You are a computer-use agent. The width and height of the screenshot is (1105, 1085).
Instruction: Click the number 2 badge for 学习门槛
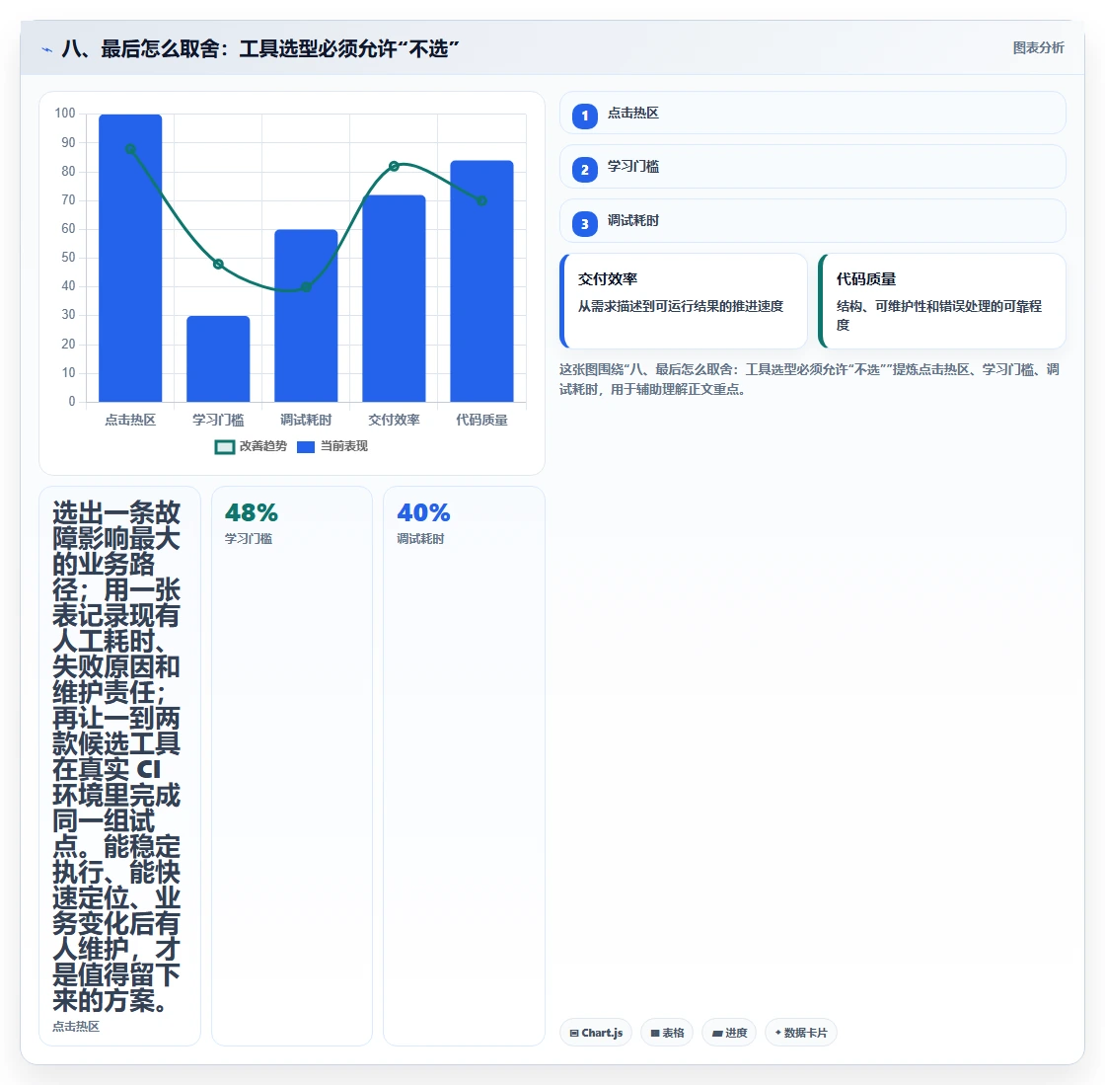(584, 169)
